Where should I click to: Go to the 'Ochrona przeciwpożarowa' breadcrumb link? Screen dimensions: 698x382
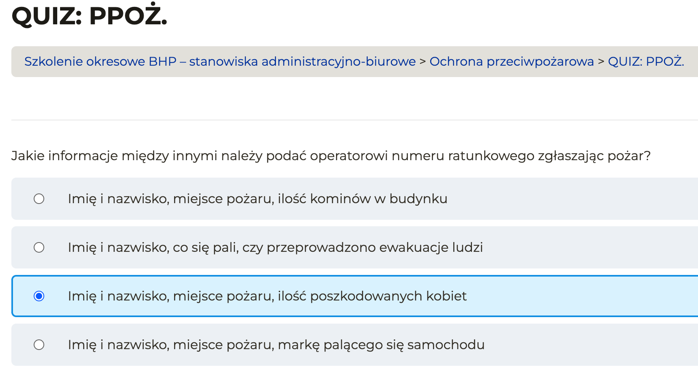point(511,62)
